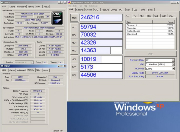Viewport: 180px width, 132px height.
Task: Click the Core Speed value 3800.1 MHz
Action: [23, 46]
